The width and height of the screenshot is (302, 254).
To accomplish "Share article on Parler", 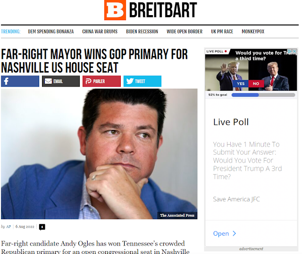I will (101, 81).
